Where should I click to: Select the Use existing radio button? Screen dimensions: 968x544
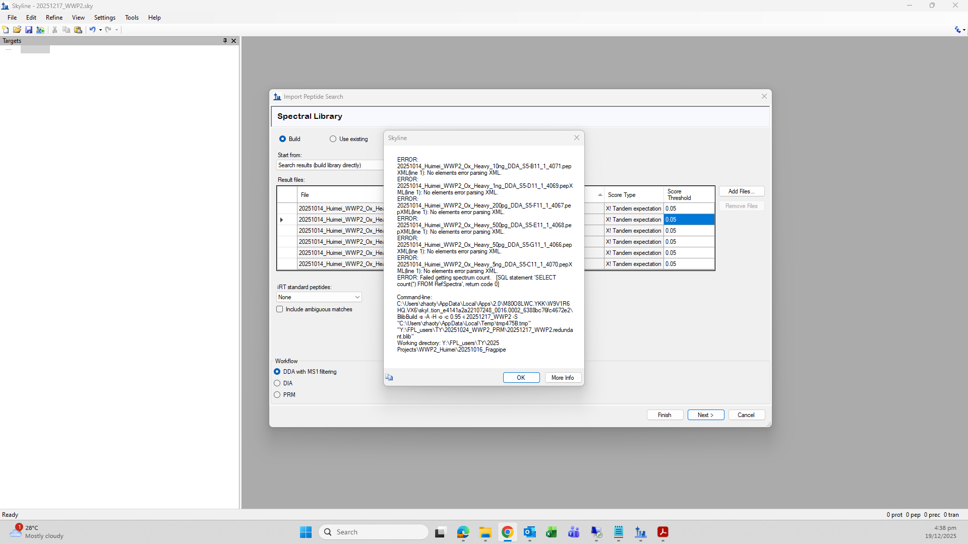[333, 139]
